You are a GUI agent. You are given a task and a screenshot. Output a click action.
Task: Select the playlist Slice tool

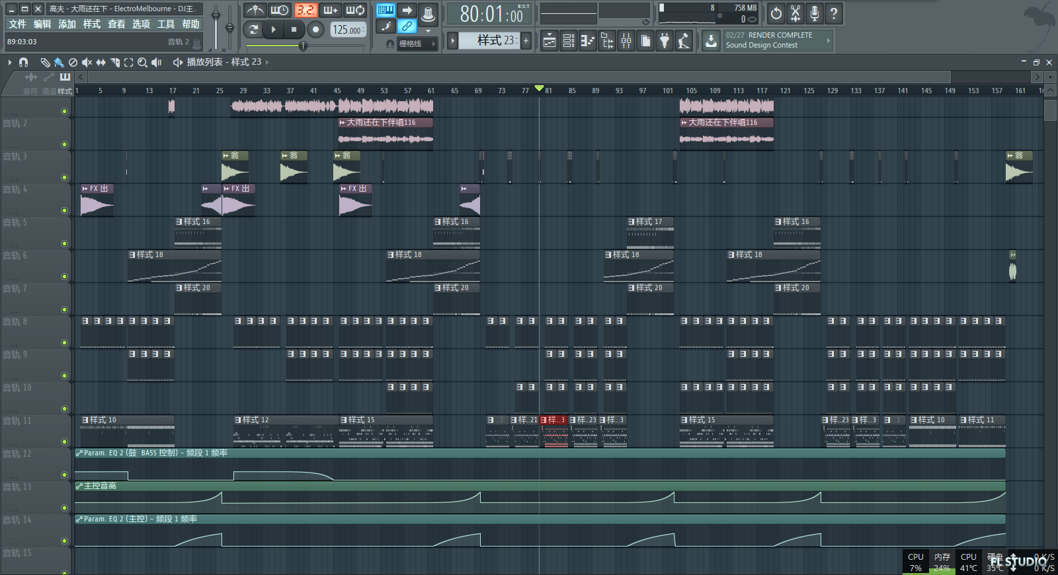[115, 62]
